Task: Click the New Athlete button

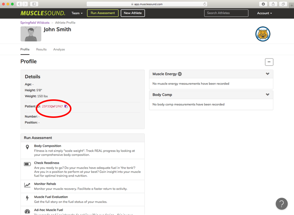Action: point(133,13)
